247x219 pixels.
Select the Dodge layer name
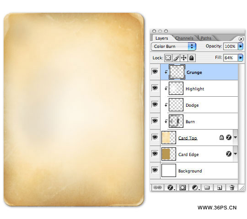tap(192, 105)
